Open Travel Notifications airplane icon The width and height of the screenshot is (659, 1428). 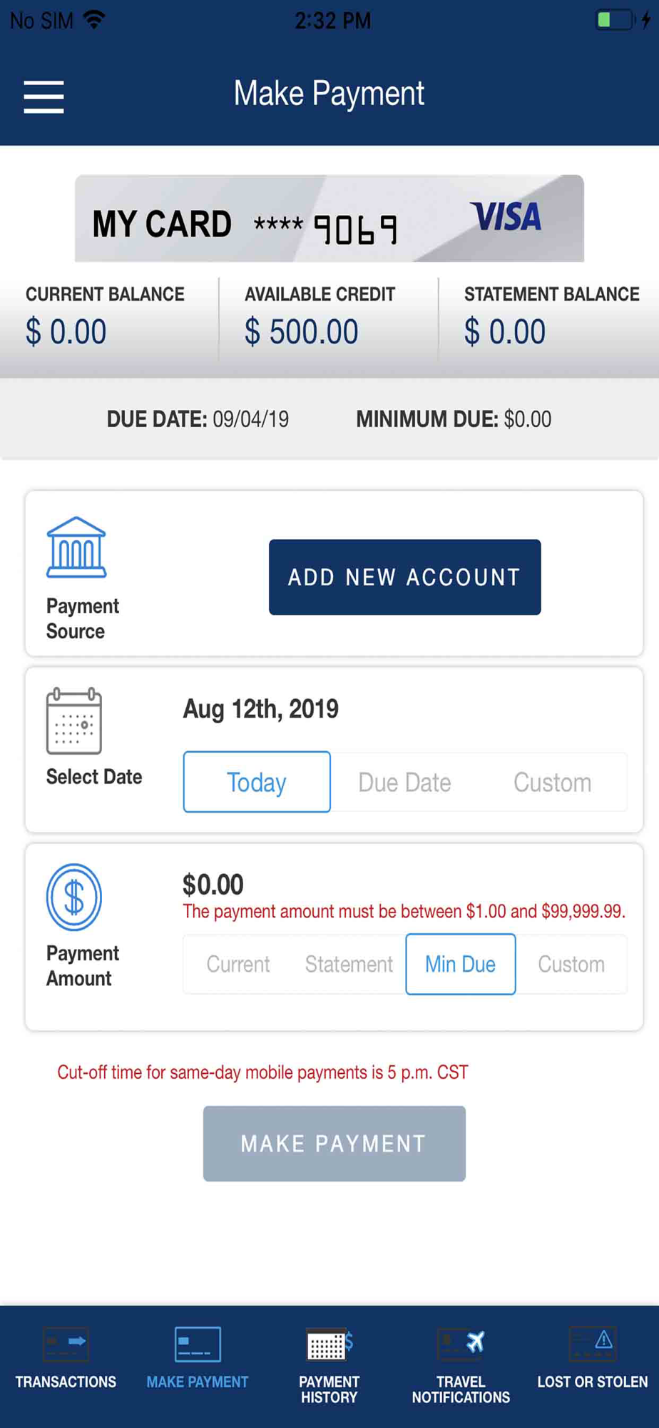[461, 1344]
